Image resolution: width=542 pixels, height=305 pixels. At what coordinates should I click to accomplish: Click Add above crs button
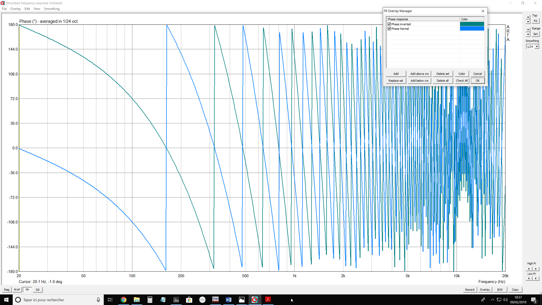pyautogui.click(x=419, y=74)
